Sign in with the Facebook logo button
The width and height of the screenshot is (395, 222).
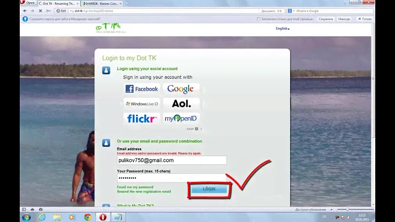(x=142, y=89)
